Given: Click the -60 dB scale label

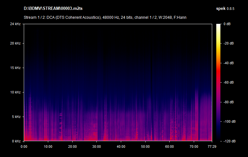Looking at the screenshot, I should click(228, 82).
